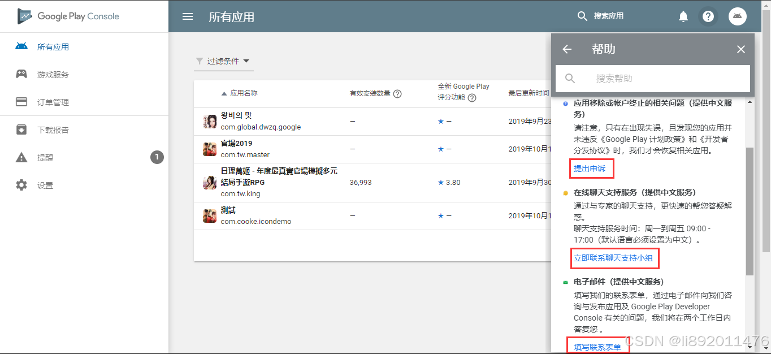The width and height of the screenshot is (771, 354).
Task: Click the date 2019年9月30 cell
Action: [x=530, y=183]
